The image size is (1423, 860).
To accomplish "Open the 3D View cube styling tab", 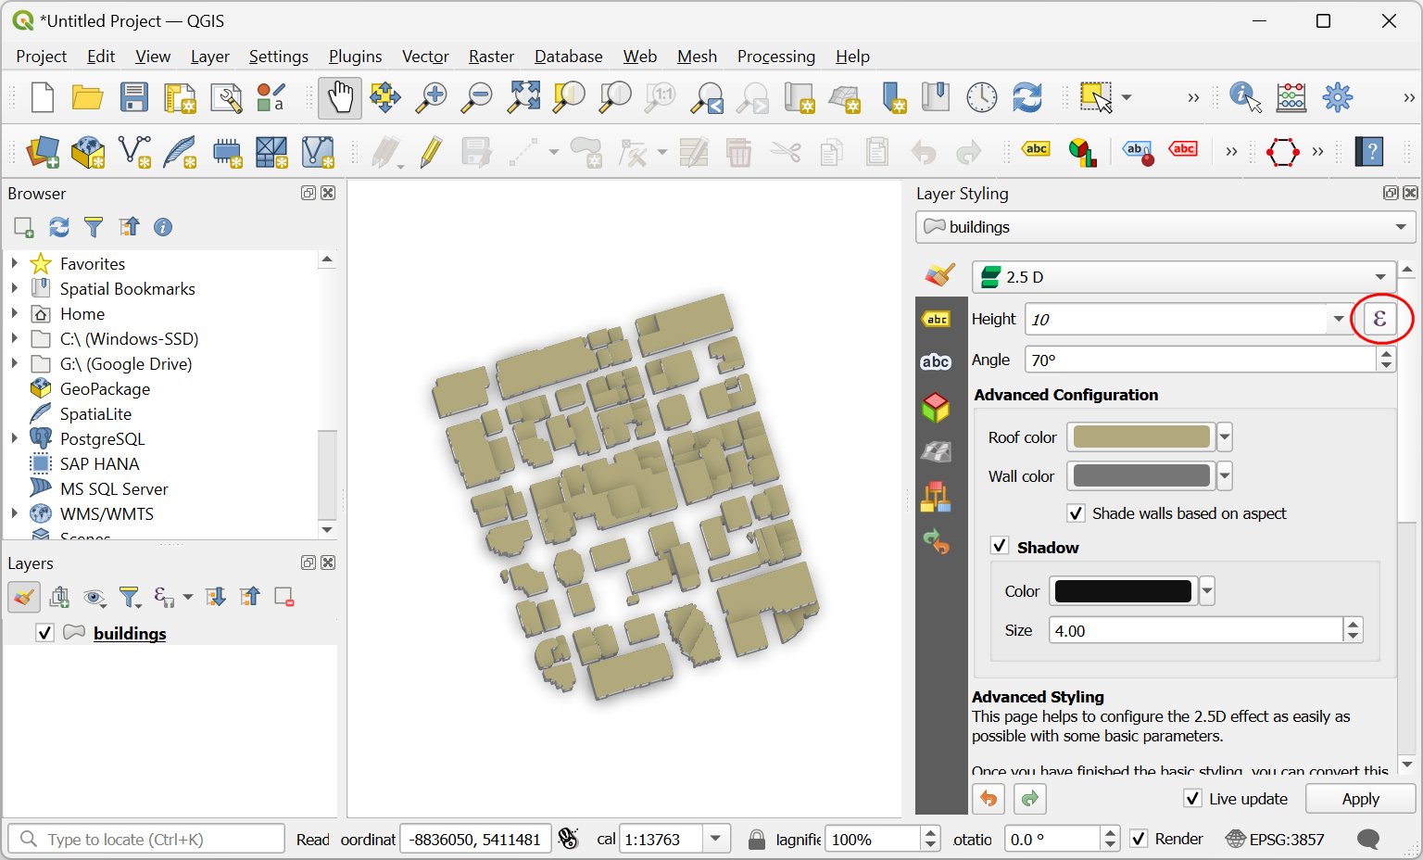I will (936, 407).
